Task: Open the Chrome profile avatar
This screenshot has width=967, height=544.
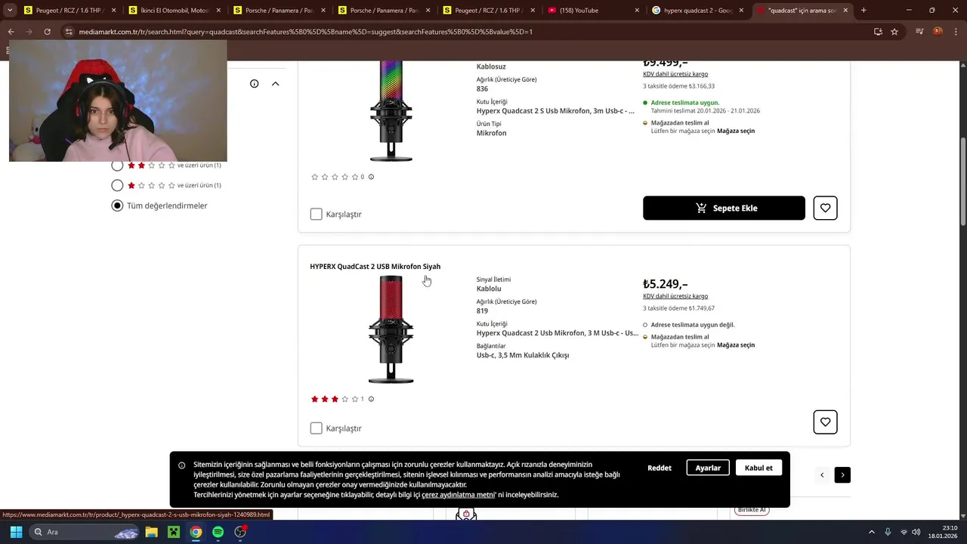Action: [938, 32]
